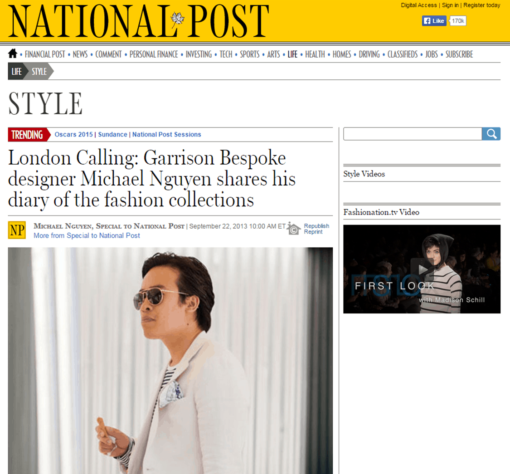Open More from Special to National Post
510x474 pixels.
coord(87,235)
